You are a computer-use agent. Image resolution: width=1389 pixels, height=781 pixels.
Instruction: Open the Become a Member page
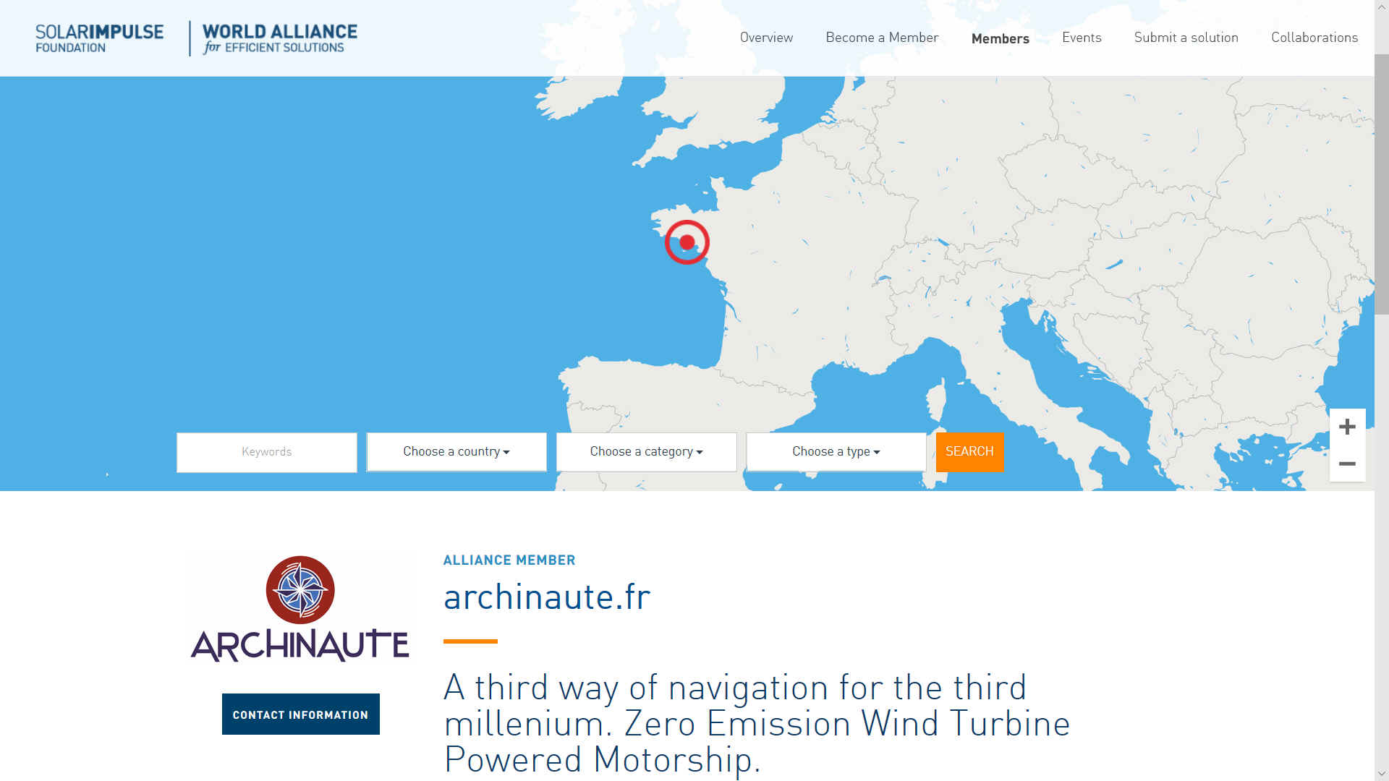point(882,38)
